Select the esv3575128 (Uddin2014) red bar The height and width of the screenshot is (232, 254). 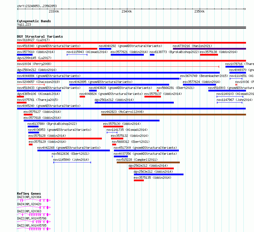coord(65,139)
